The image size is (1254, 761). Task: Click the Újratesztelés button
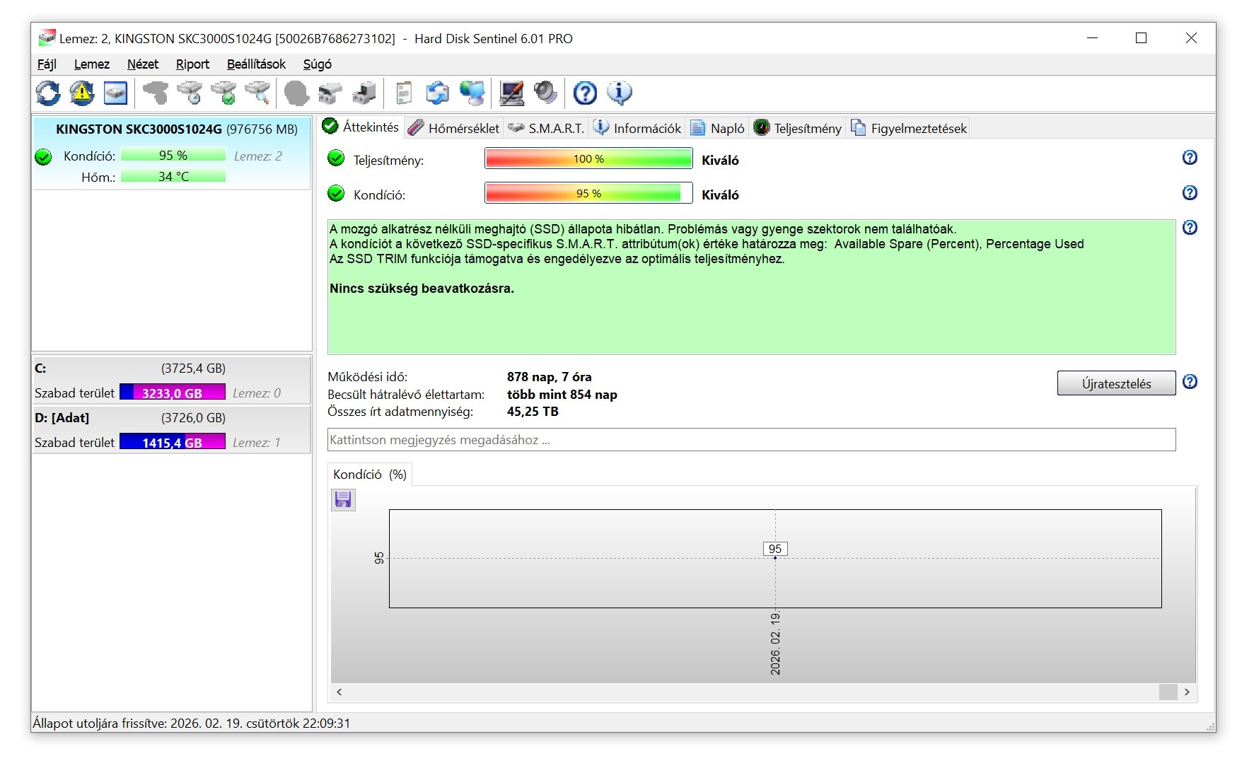point(1116,383)
